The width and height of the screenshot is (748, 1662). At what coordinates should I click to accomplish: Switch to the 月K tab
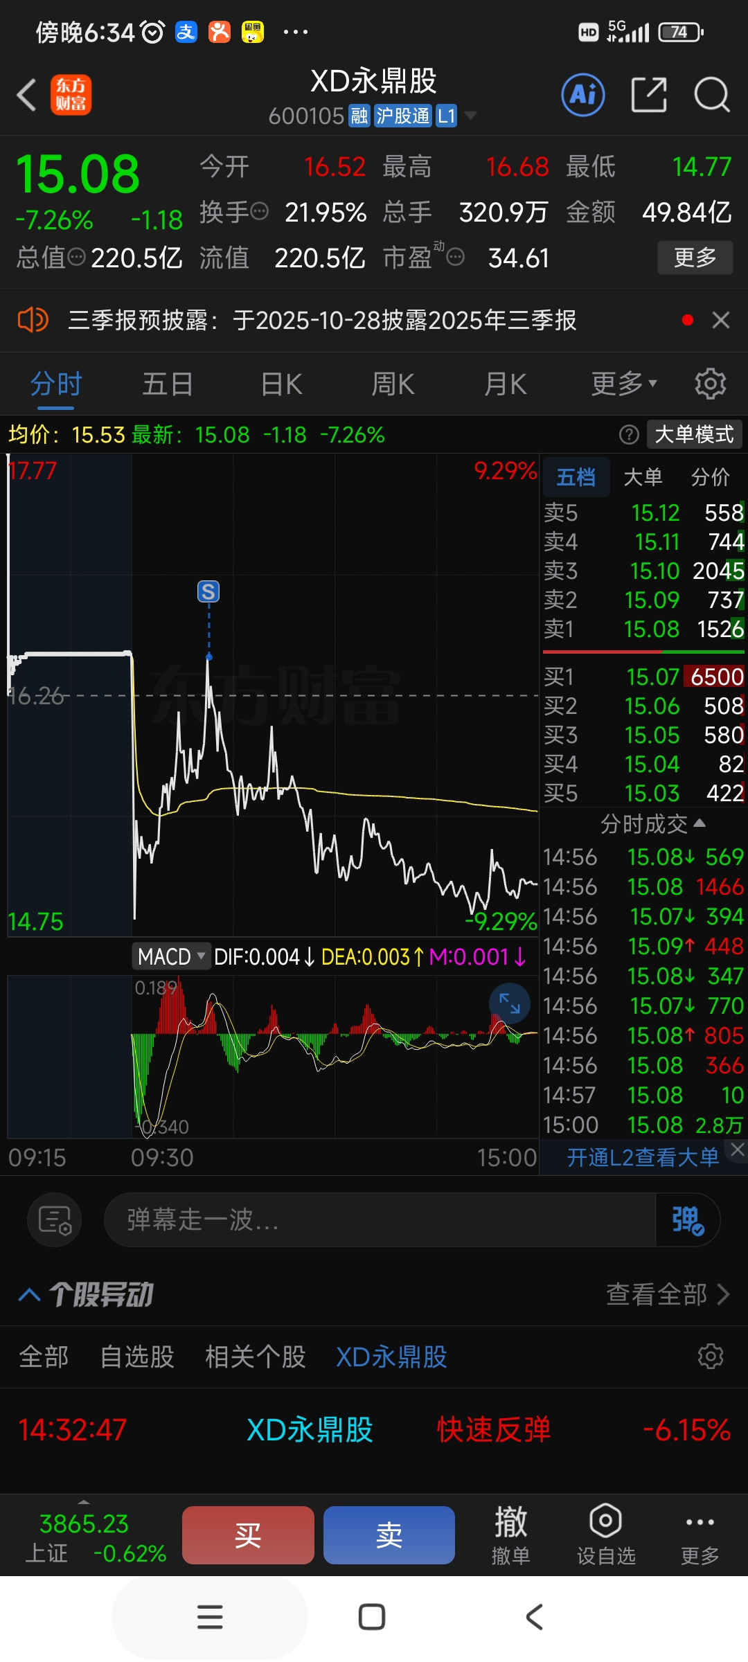506,383
